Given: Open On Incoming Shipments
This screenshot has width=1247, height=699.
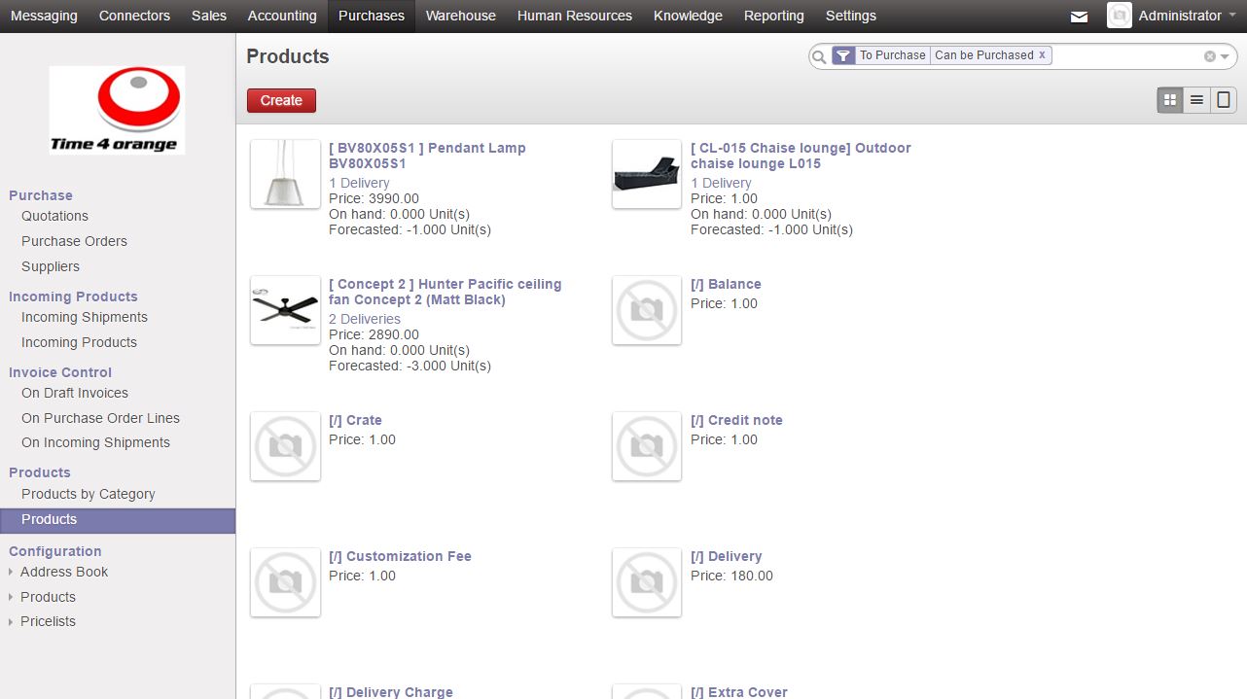Looking at the screenshot, I should pyautogui.click(x=95, y=442).
